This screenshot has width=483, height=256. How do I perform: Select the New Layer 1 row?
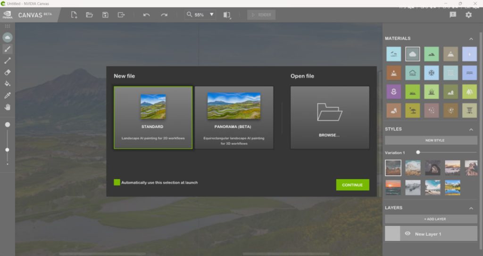click(x=431, y=233)
